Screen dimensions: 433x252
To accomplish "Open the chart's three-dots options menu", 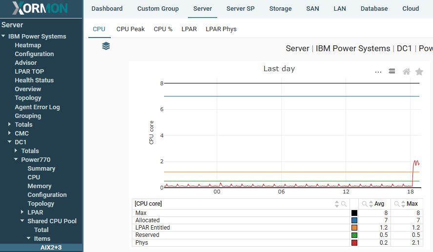I will point(378,72).
